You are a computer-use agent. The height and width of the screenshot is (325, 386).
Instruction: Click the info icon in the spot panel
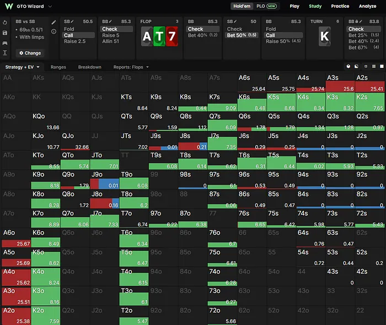click(53, 31)
